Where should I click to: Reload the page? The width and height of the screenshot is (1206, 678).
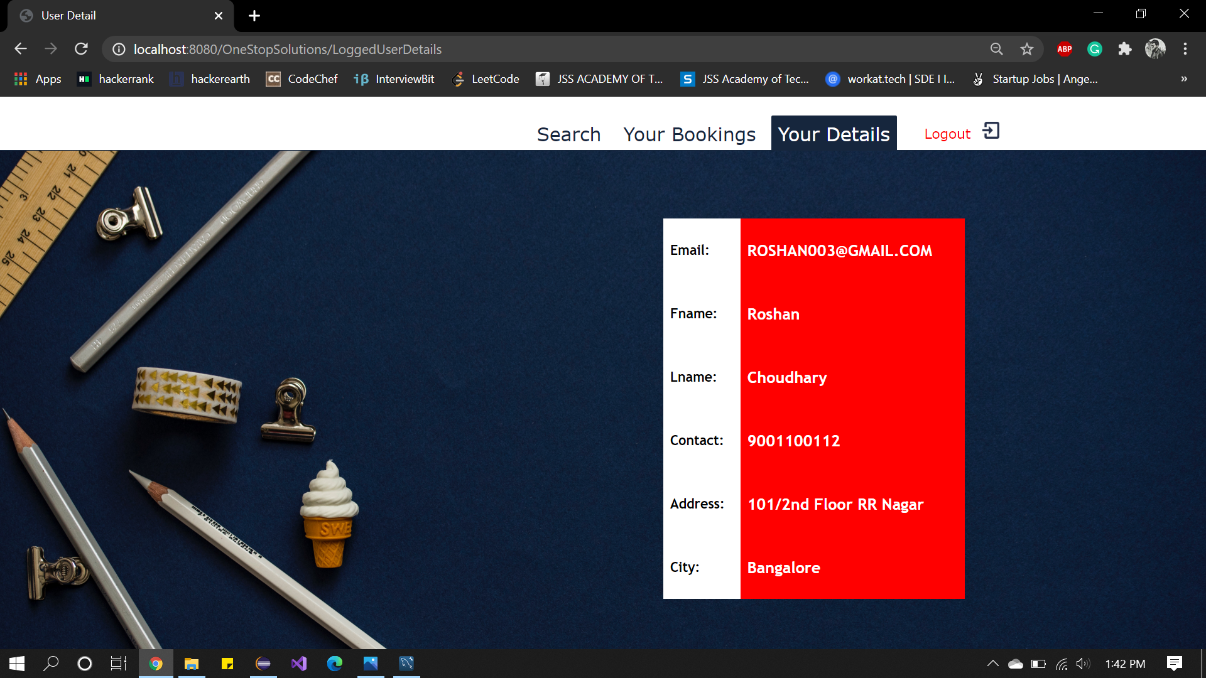click(81, 49)
